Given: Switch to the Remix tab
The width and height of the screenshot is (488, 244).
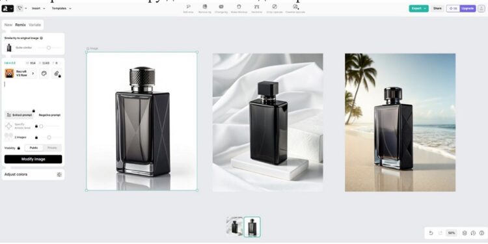Looking at the screenshot, I should click(x=21, y=25).
